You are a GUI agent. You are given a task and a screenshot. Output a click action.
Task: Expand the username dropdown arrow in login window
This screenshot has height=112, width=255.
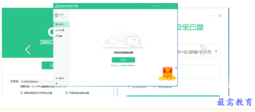[216, 52]
